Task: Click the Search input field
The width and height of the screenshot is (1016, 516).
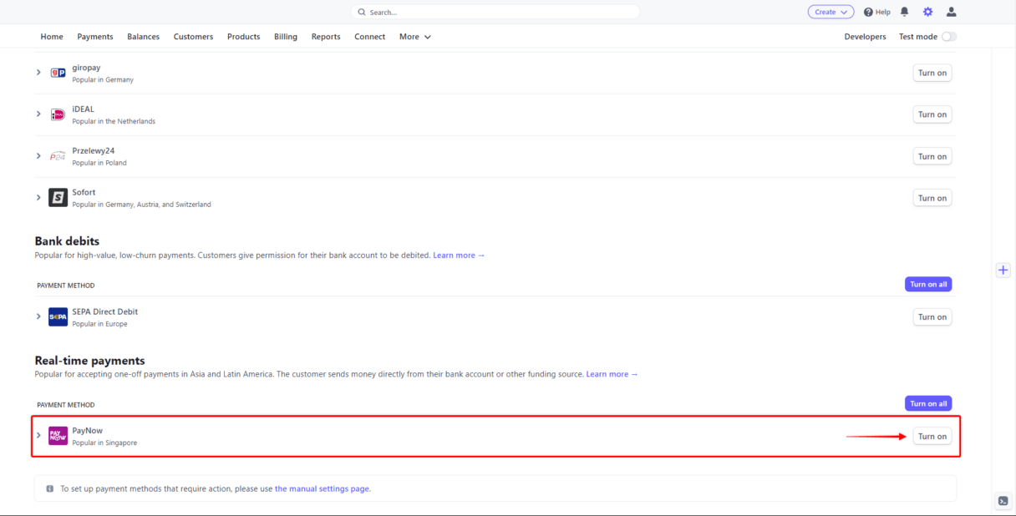Action: pyautogui.click(x=495, y=12)
